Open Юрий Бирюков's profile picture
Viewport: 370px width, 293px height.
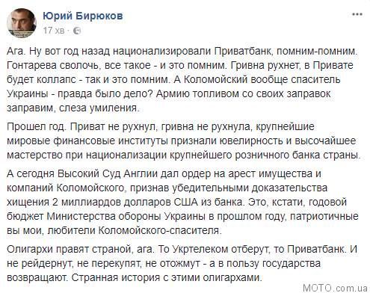pyautogui.click(x=22, y=23)
